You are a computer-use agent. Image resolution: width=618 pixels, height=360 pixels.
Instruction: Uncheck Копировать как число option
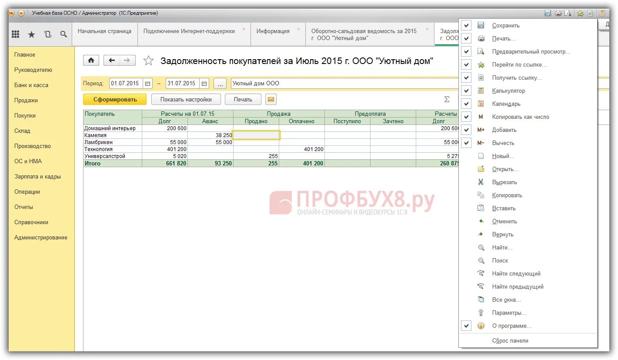pyautogui.click(x=466, y=117)
